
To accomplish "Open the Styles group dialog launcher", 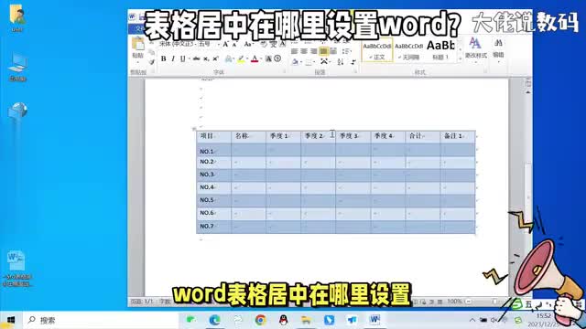I will [485, 71].
